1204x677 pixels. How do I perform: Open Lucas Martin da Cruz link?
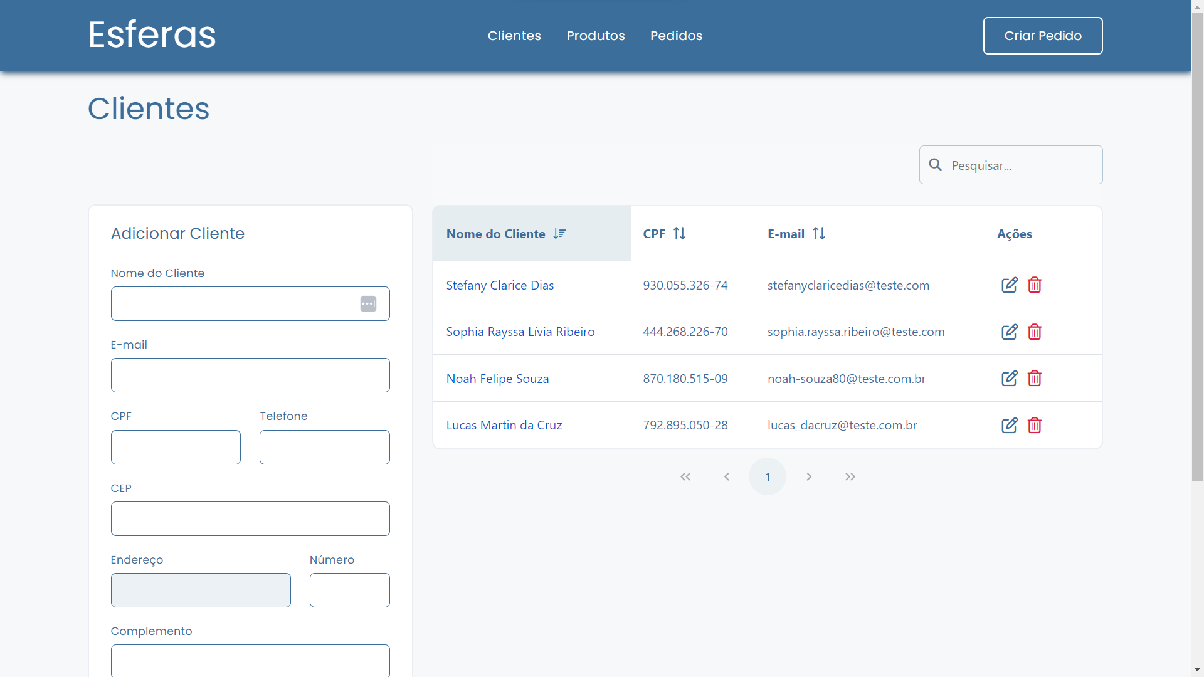(504, 425)
